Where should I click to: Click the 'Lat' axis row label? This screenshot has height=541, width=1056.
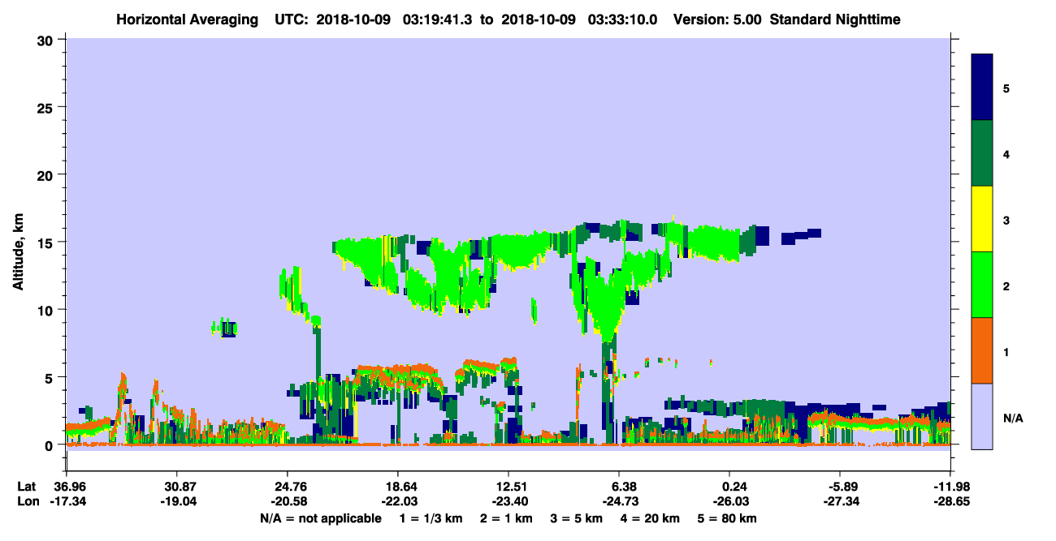(26, 487)
